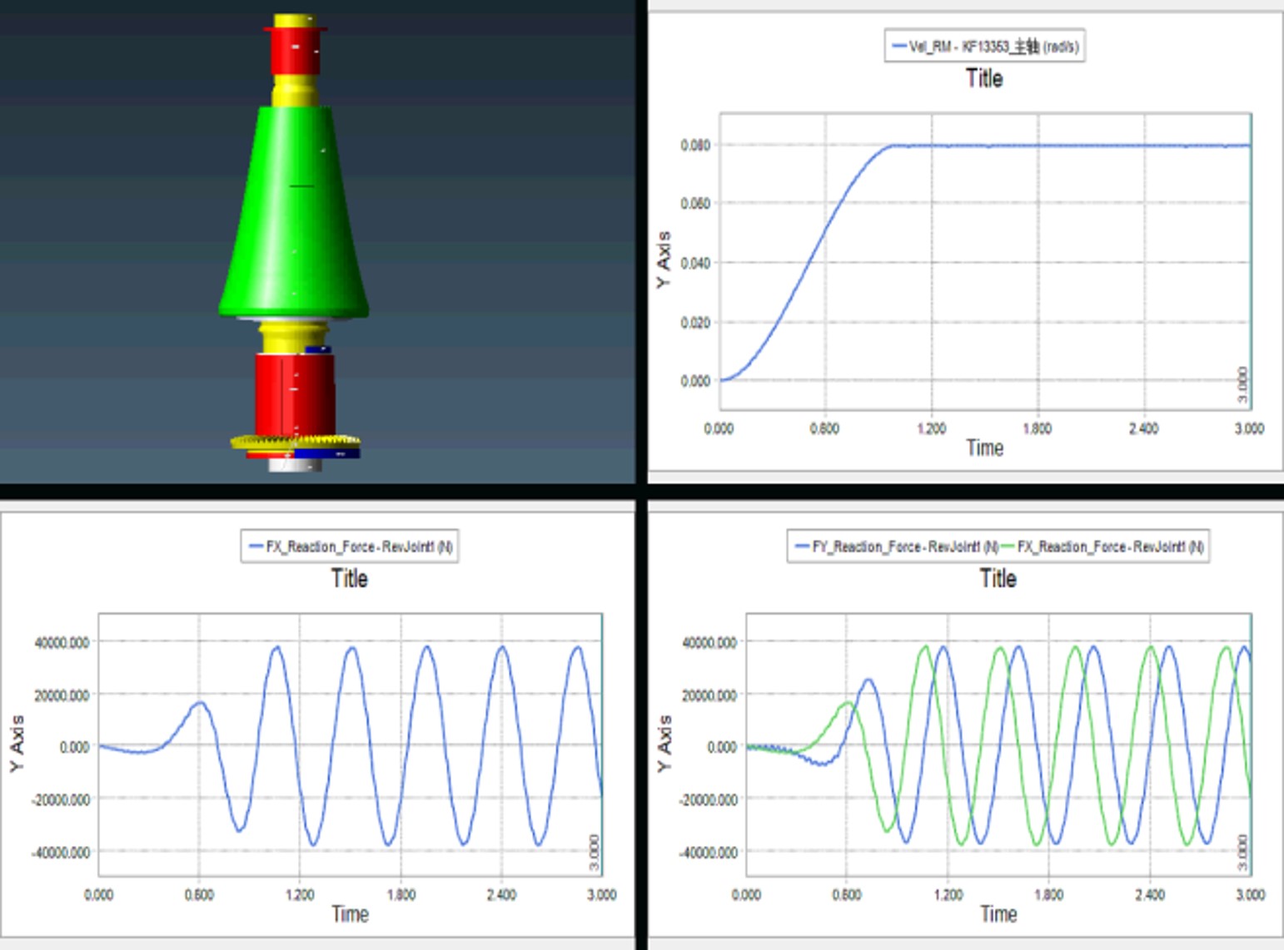Image resolution: width=1284 pixels, height=950 pixels.
Task: Click the Y Axis label of velocity plot
Action: tap(664, 260)
